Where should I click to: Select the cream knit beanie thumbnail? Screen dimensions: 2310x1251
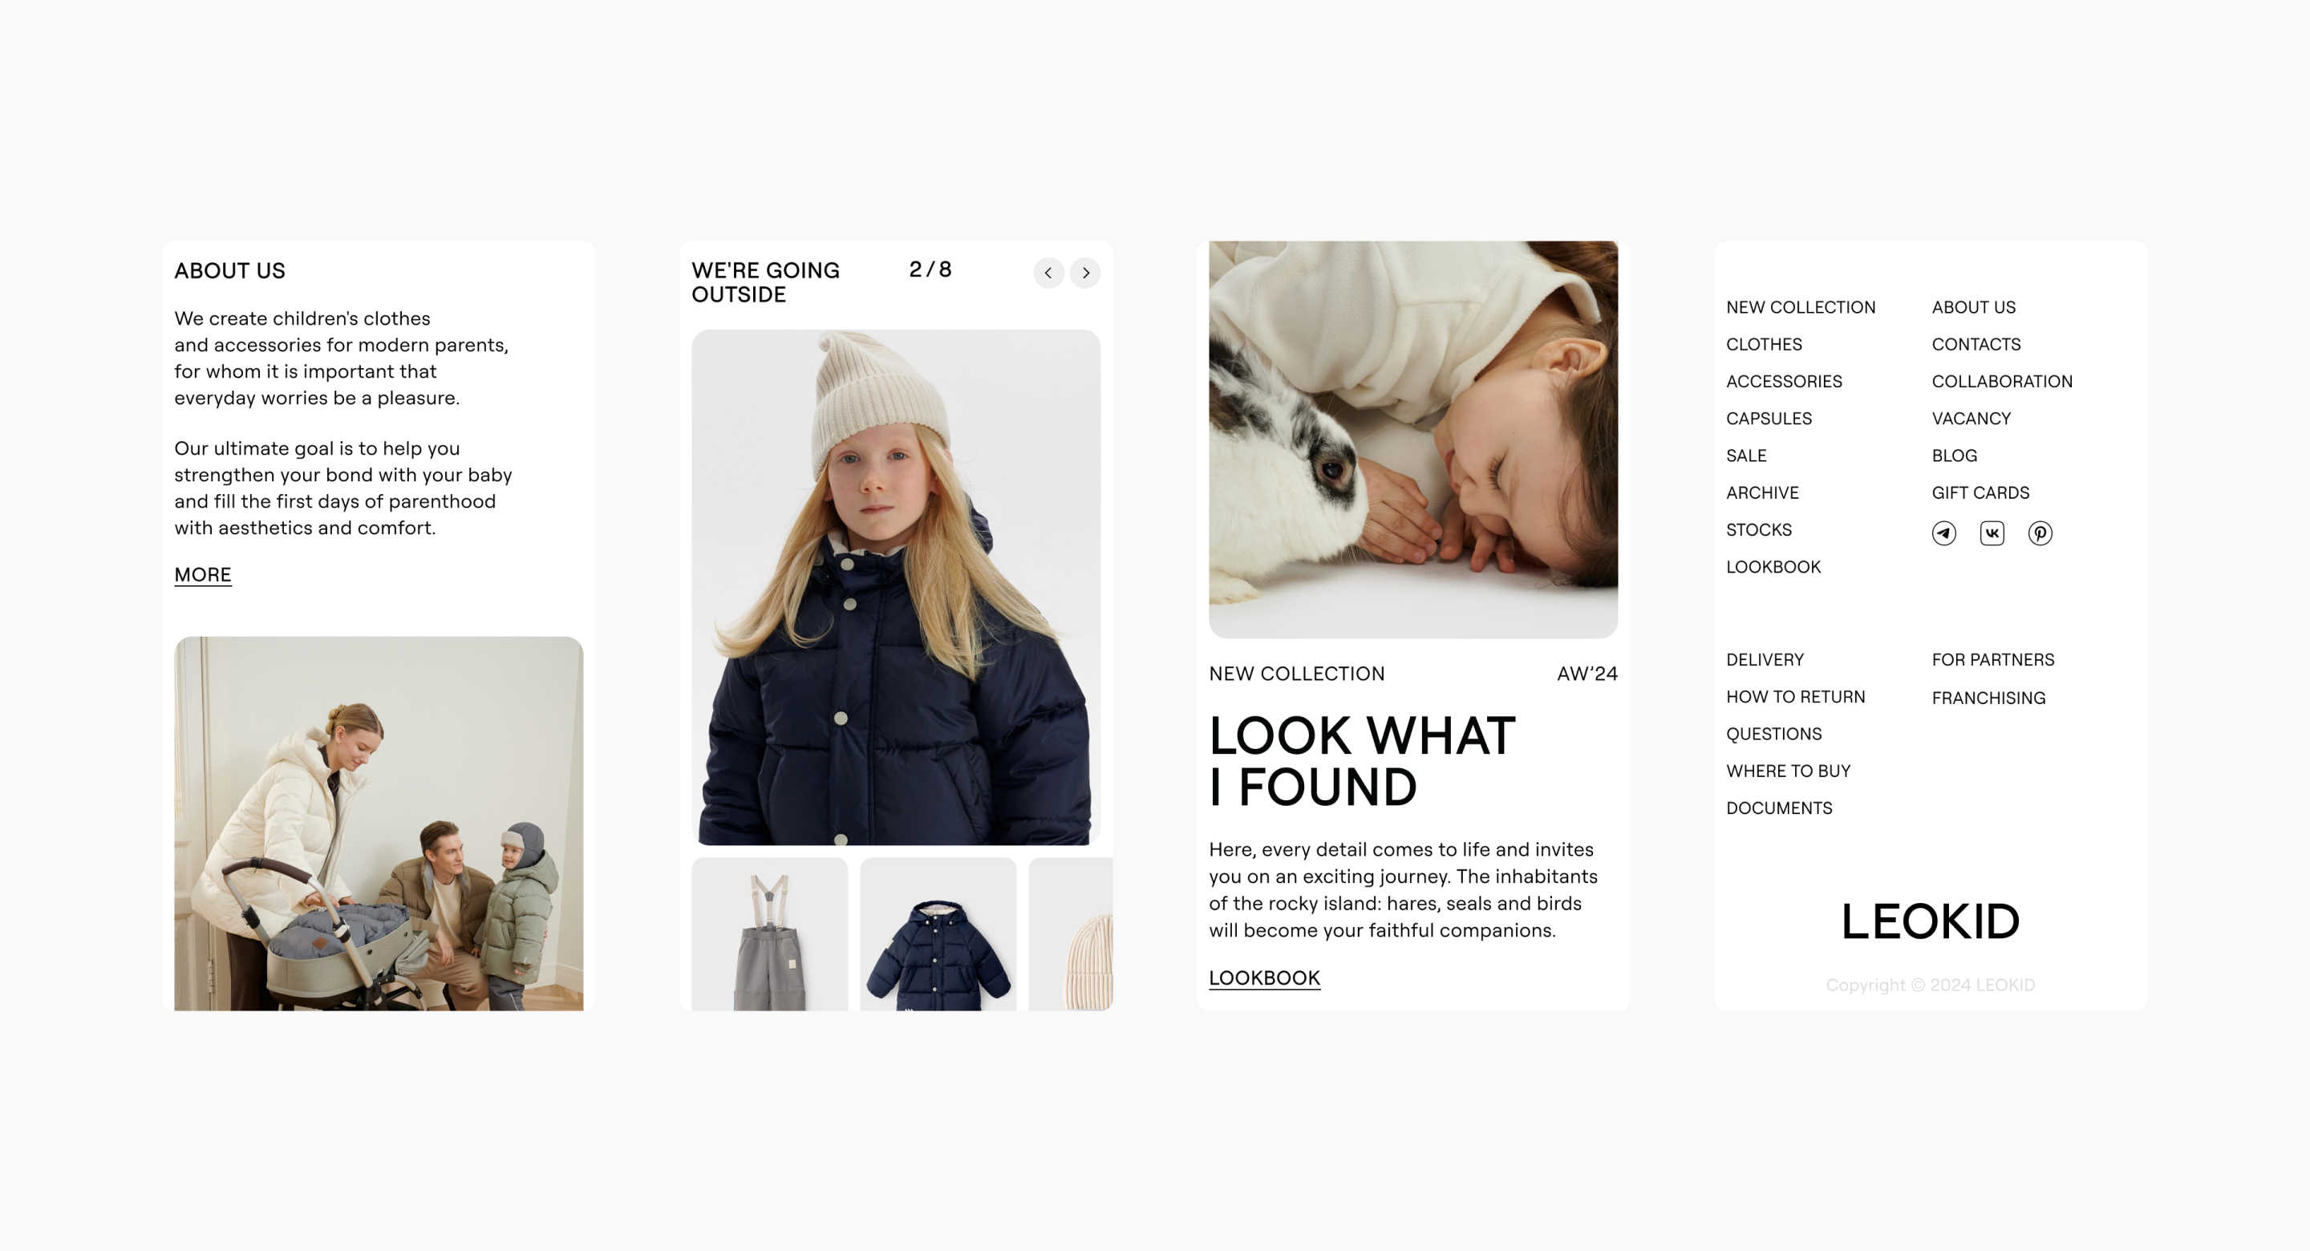click(1071, 934)
